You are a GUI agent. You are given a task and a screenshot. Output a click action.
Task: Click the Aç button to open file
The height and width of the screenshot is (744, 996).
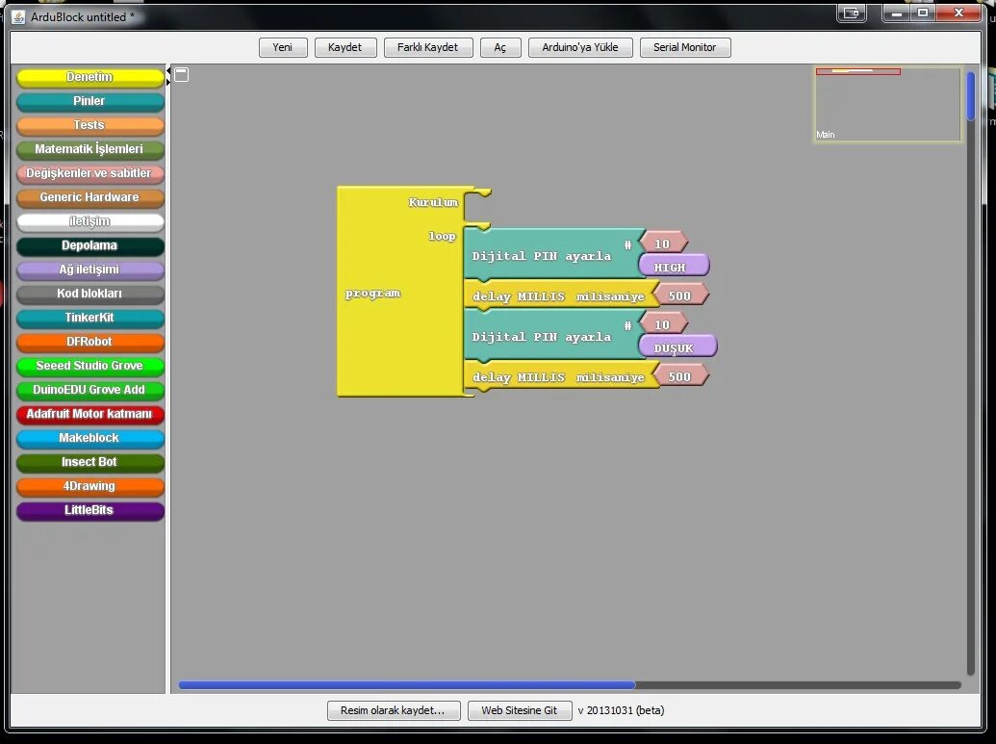(x=500, y=48)
